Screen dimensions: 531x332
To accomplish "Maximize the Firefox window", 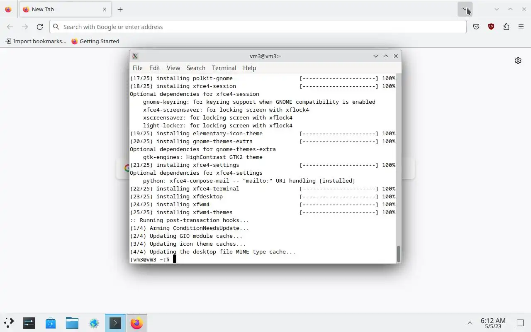I will (510, 9).
